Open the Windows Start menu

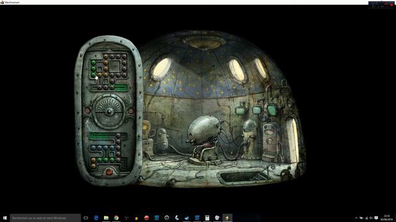point(5,218)
